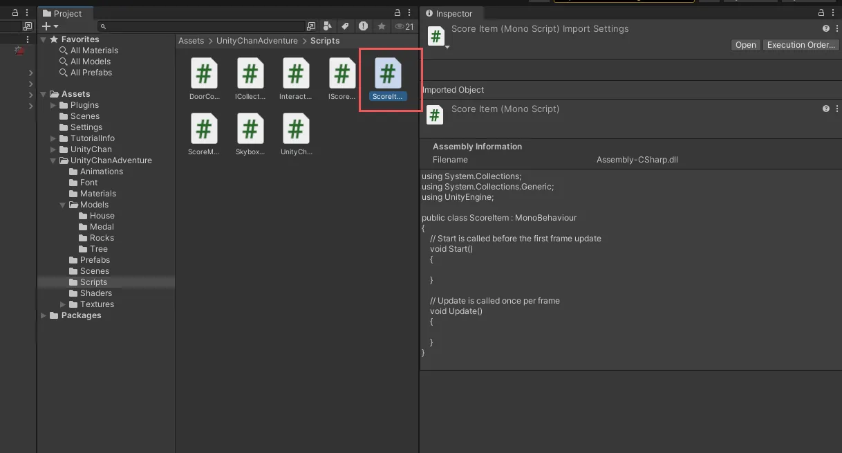Toggle the Project panel lock
The height and width of the screenshot is (453, 842).
[x=397, y=13]
